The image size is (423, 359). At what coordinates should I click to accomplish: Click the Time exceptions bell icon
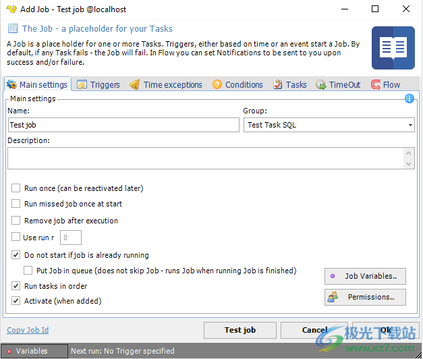[x=135, y=84]
